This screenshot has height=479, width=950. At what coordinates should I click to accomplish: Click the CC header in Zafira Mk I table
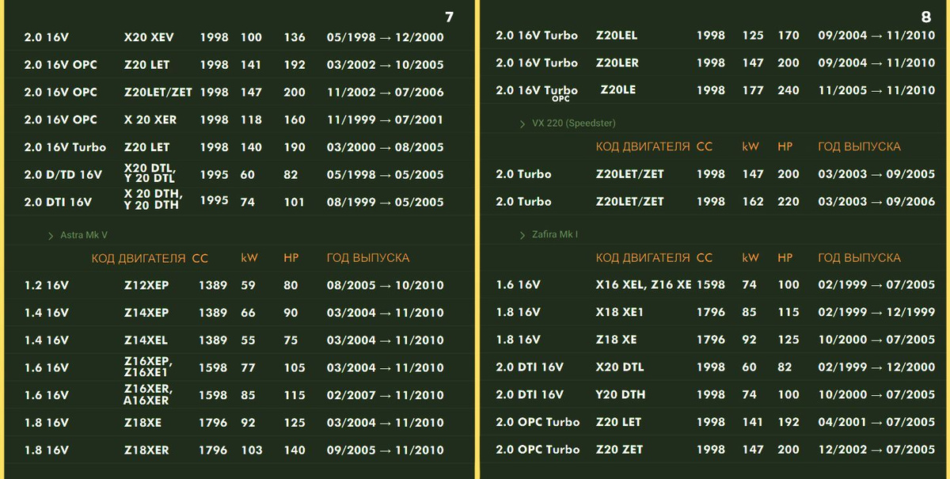(705, 258)
